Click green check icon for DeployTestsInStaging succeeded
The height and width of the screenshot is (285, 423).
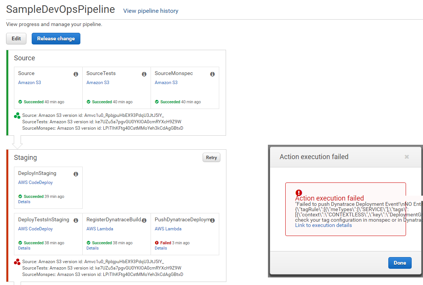[20, 243]
